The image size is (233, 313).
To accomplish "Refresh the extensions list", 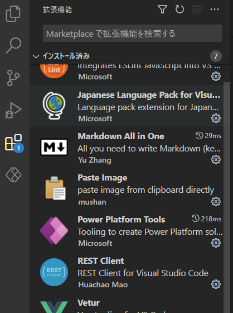I will click(179, 10).
